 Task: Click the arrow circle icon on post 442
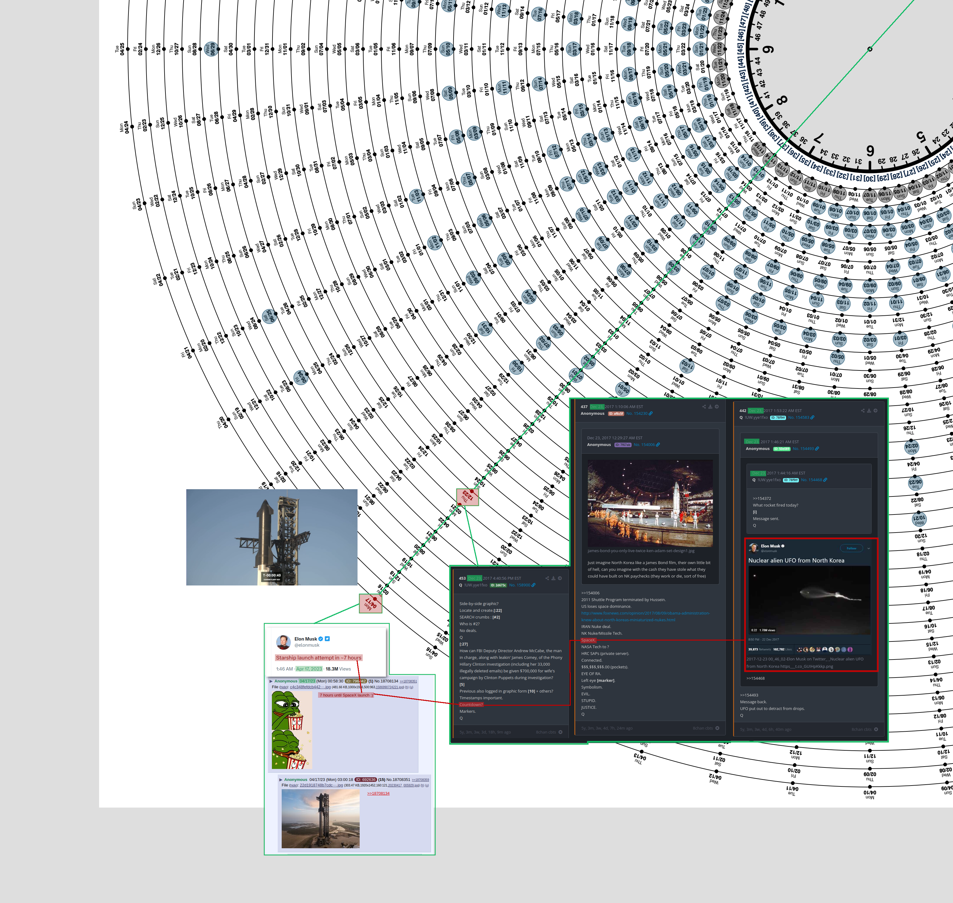(876, 411)
